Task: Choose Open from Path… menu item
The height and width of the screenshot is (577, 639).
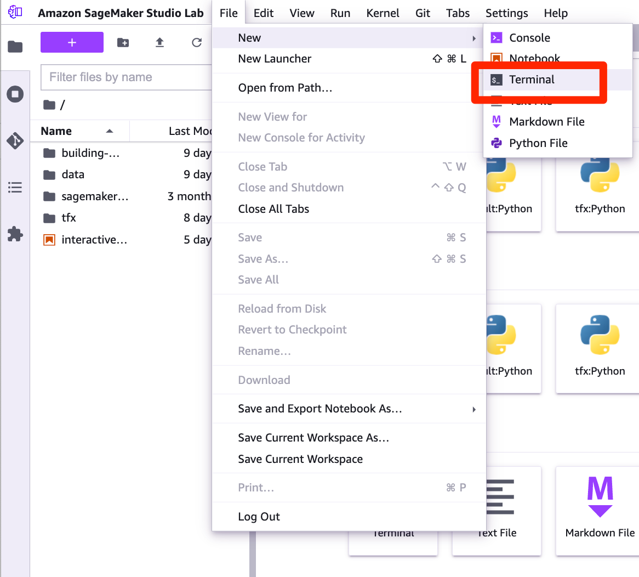Action: 349,88
